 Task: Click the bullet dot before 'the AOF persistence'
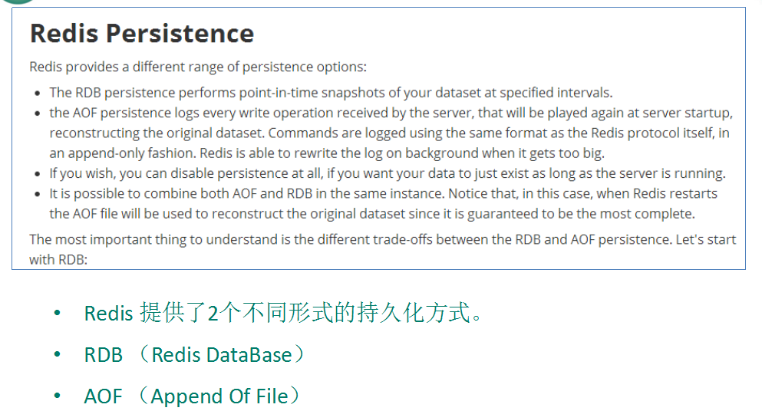pos(38,113)
